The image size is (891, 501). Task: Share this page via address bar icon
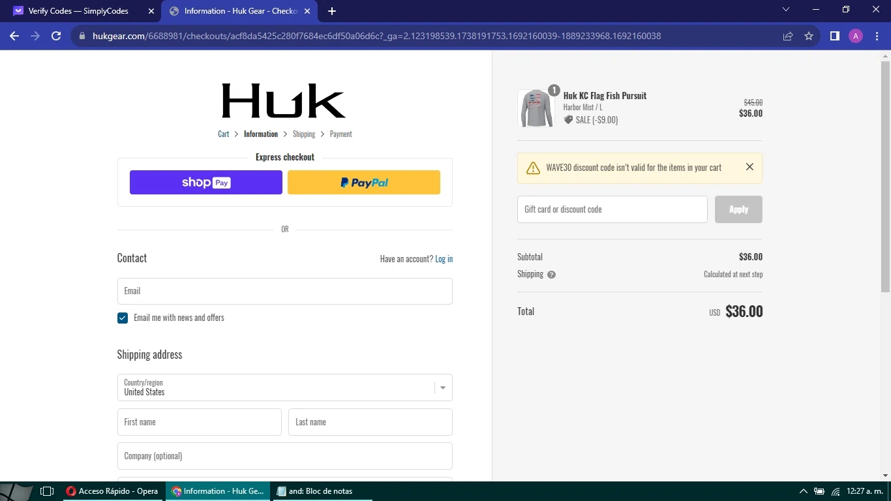coord(788,36)
